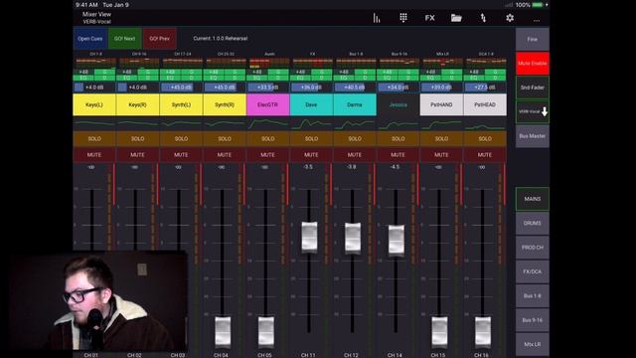Screen dimensions: 636x358
Task: Switch to the FX/DCA layer
Action: pos(533,271)
